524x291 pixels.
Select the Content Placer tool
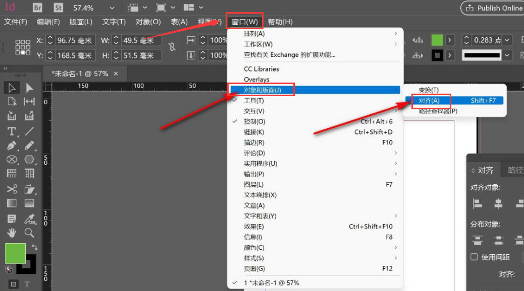(29, 116)
